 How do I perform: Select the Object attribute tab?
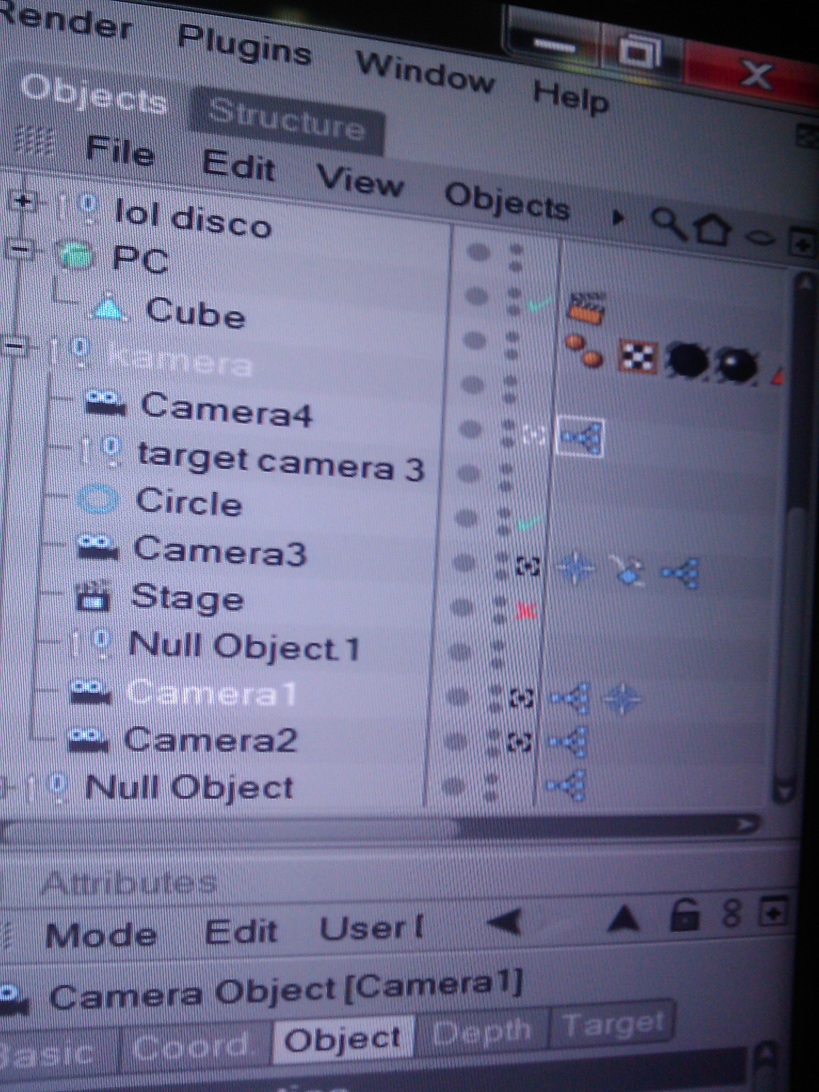pyautogui.click(x=343, y=1040)
